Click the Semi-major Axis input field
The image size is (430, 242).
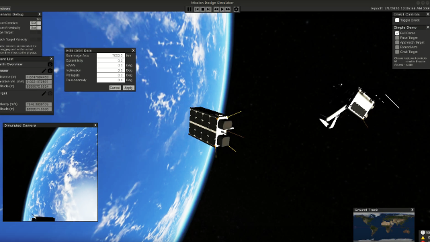[111, 56]
